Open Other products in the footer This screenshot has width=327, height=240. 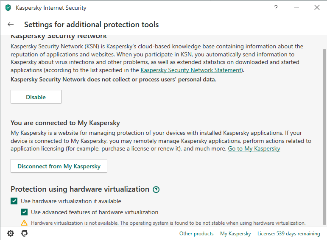(x=196, y=234)
